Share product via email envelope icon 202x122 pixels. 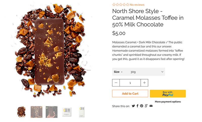[151, 106]
